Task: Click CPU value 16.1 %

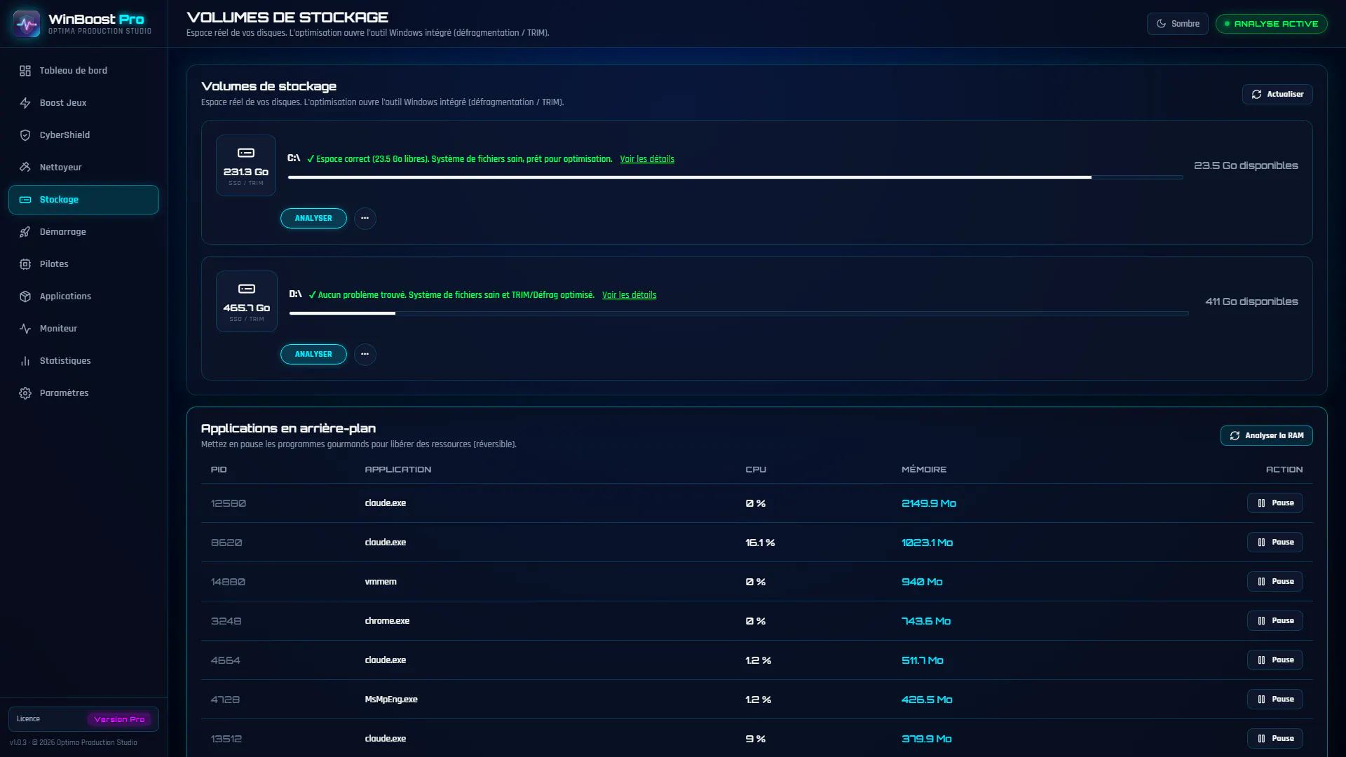Action: (x=760, y=543)
